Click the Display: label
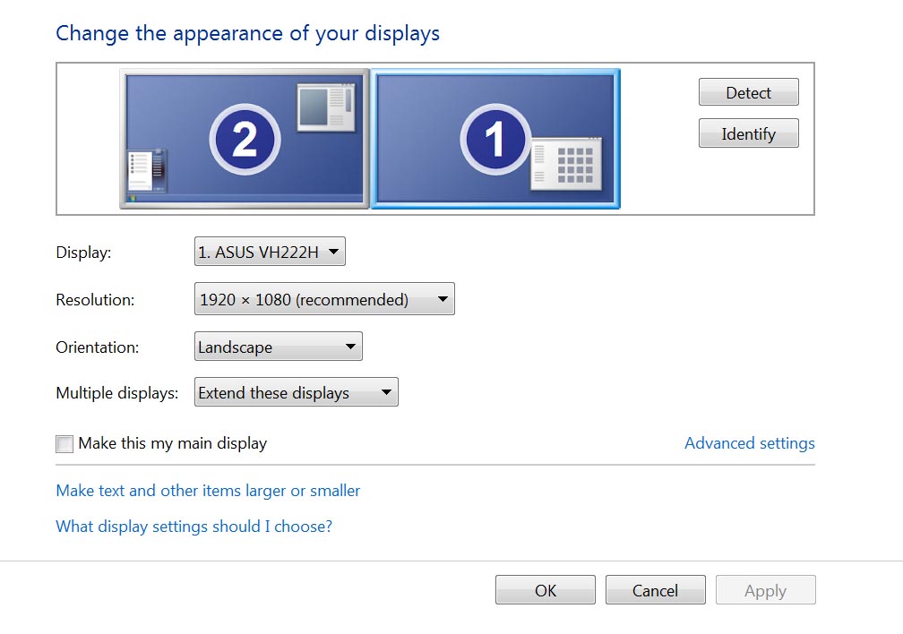The image size is (903, 634). click(x=83, y=253)
